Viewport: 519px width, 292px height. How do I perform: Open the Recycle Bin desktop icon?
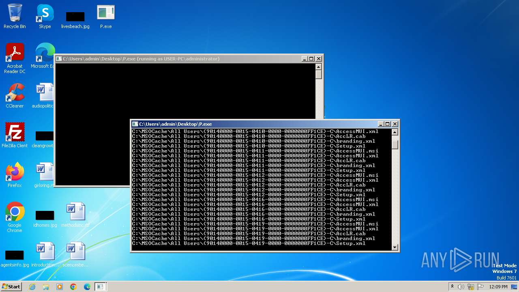click(15, 16)
